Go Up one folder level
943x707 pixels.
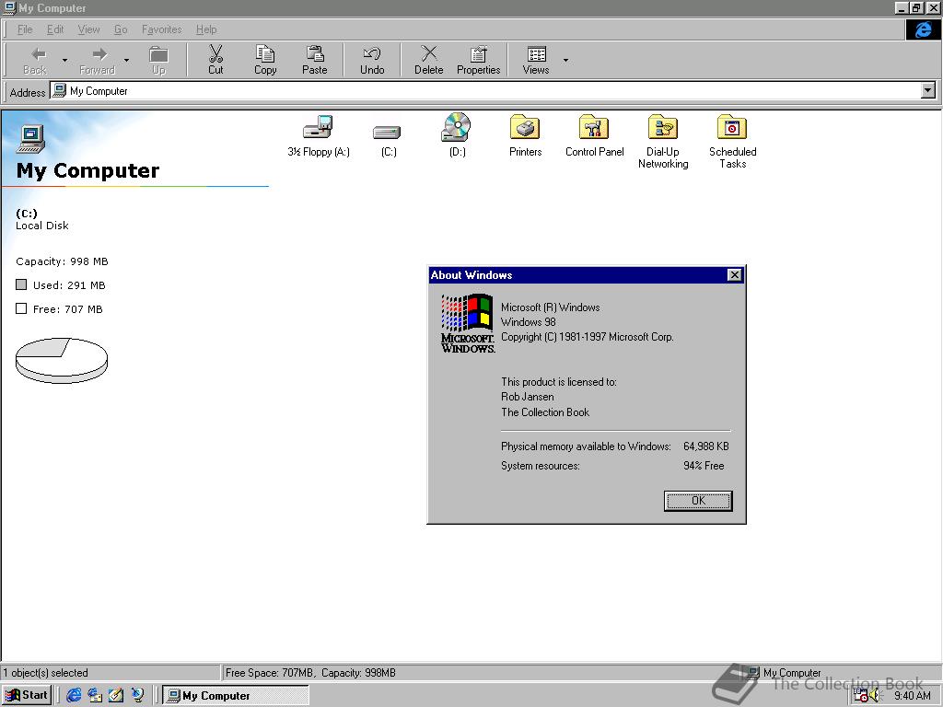coord(158,60)
